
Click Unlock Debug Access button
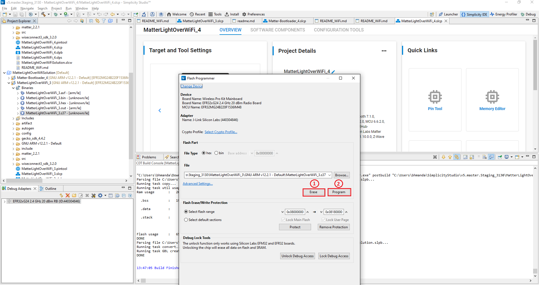[x=298, y=256]
